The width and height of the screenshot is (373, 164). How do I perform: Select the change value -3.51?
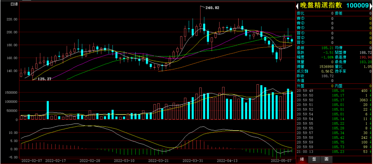click(328, 52)
